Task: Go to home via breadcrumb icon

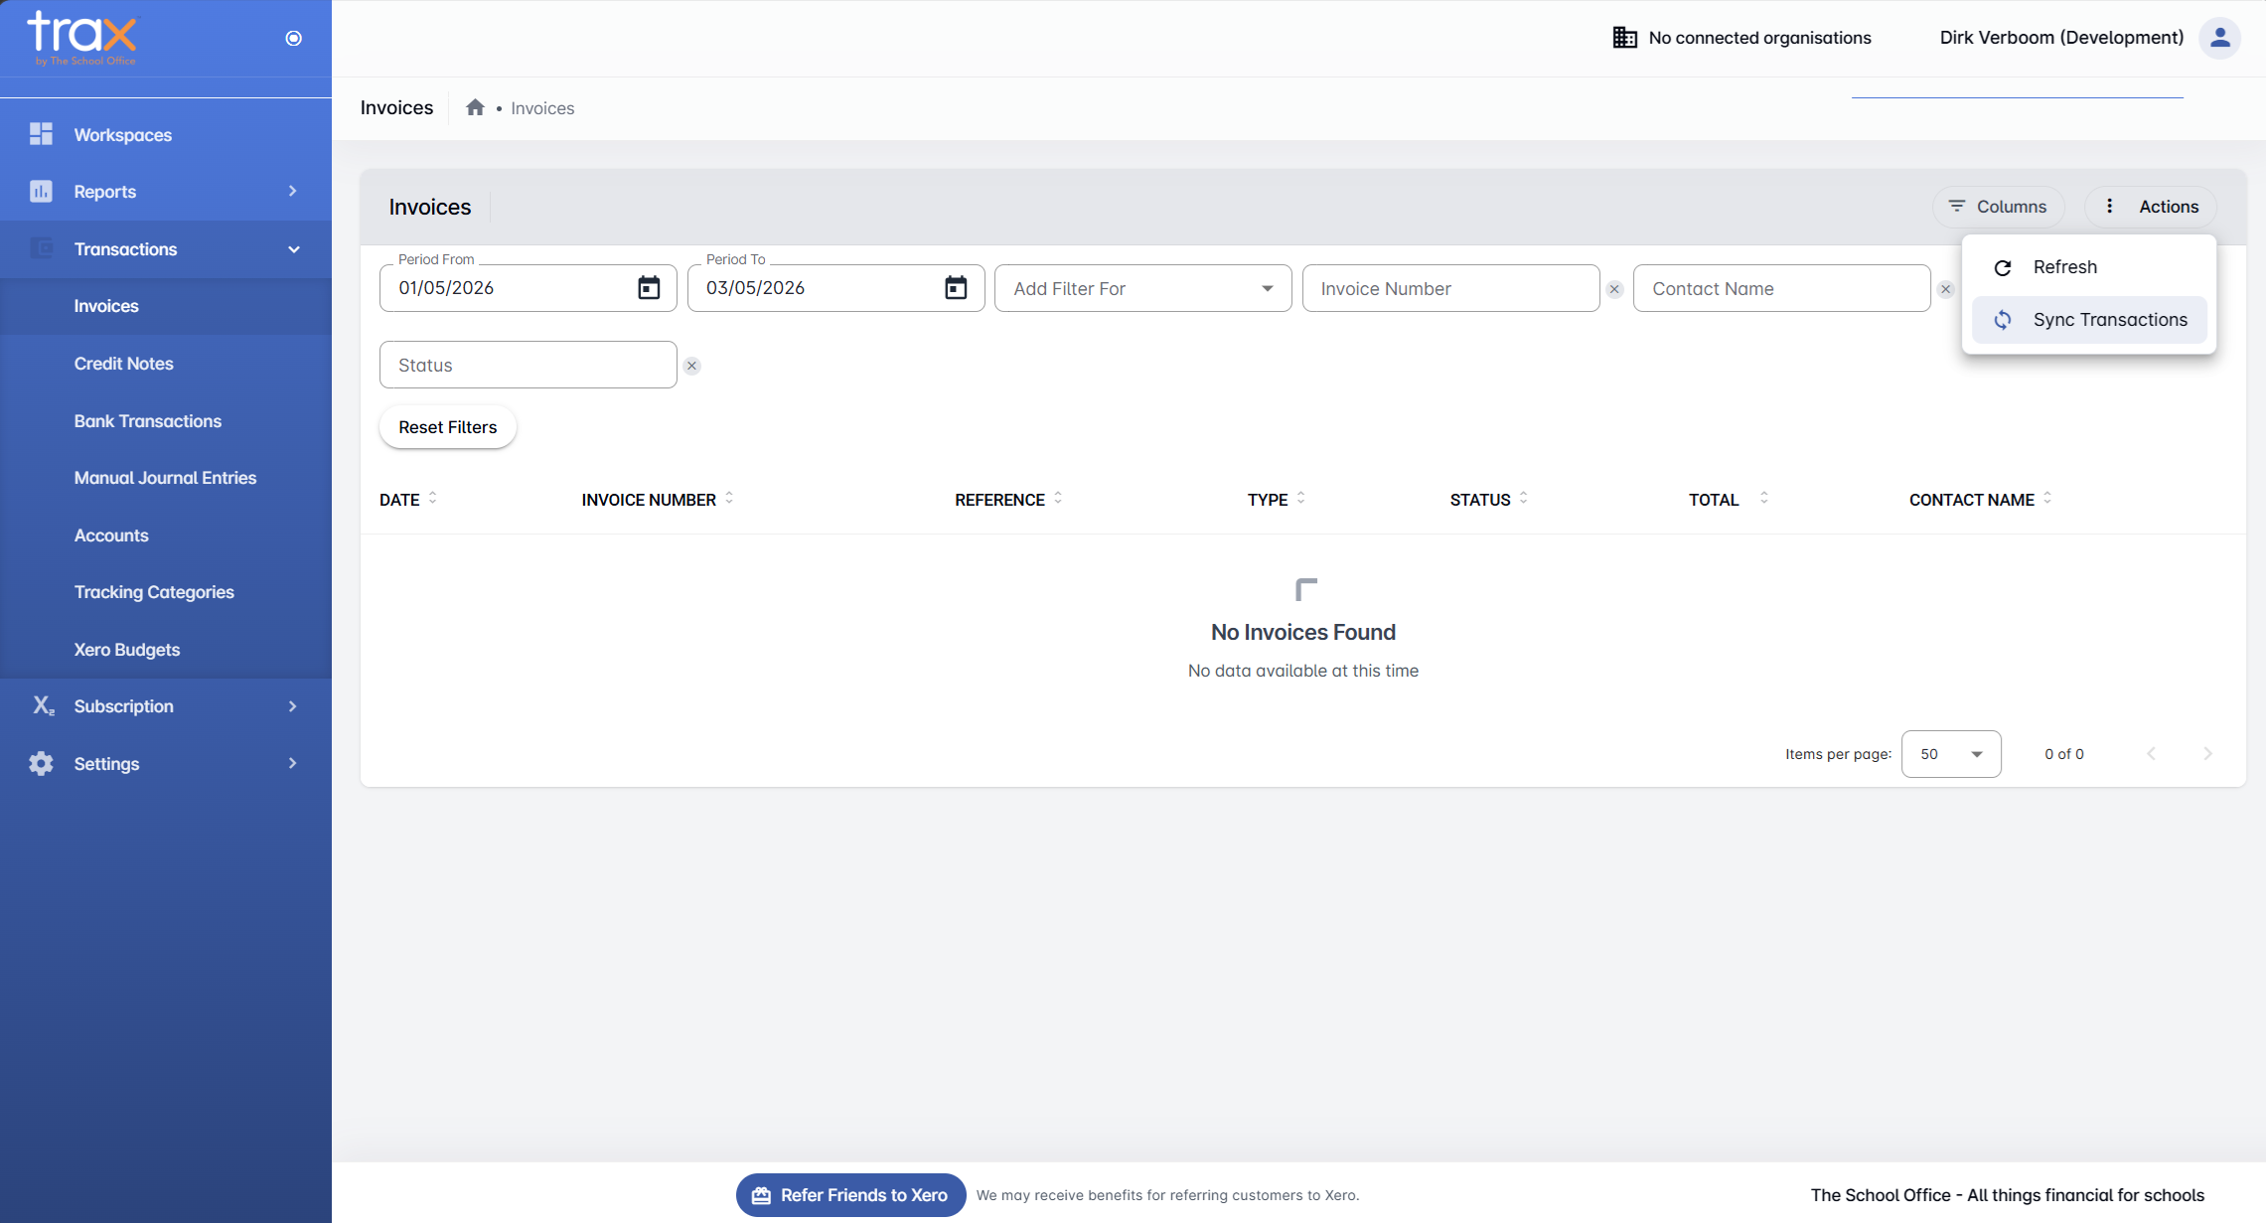Action: pyautogui.click(x=475, y=107)
